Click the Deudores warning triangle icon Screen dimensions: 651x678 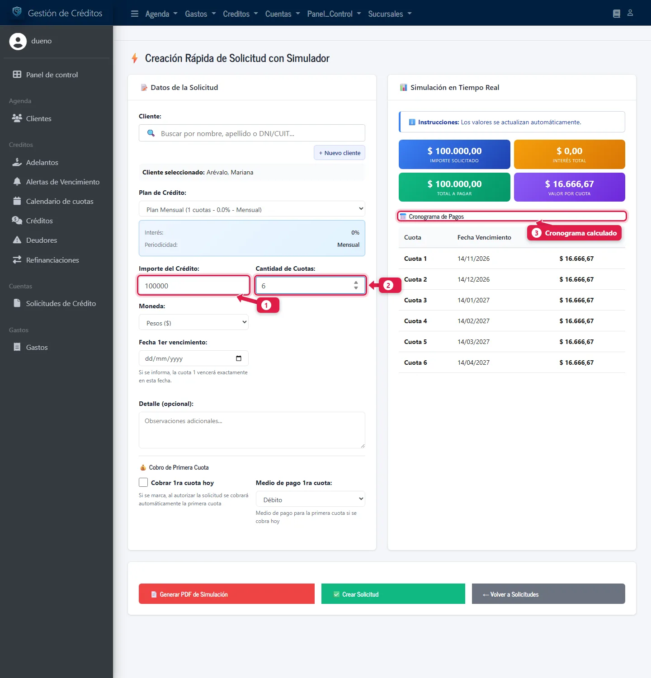point(17,240)
